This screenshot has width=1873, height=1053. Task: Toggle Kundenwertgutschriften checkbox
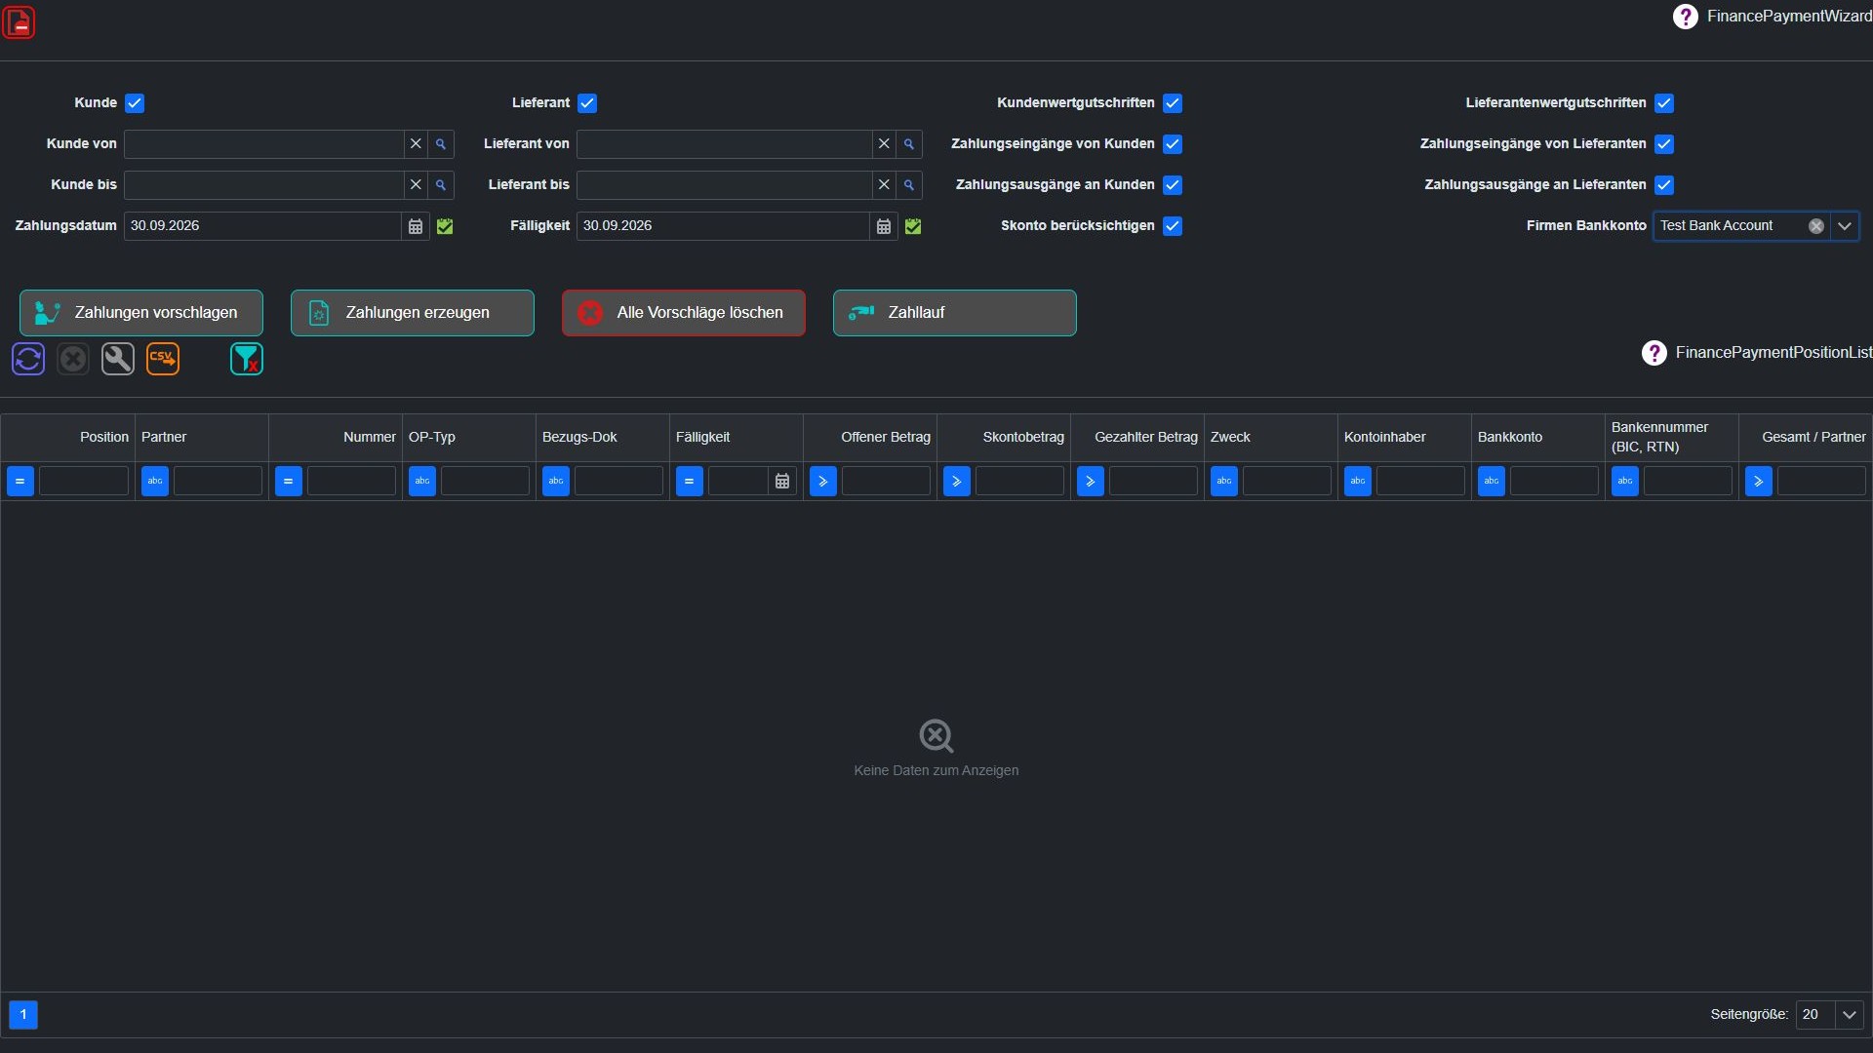[1173, 103]
